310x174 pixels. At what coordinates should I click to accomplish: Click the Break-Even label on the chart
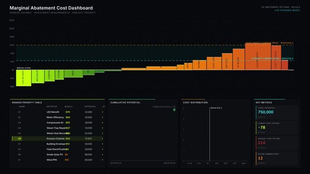24,68
